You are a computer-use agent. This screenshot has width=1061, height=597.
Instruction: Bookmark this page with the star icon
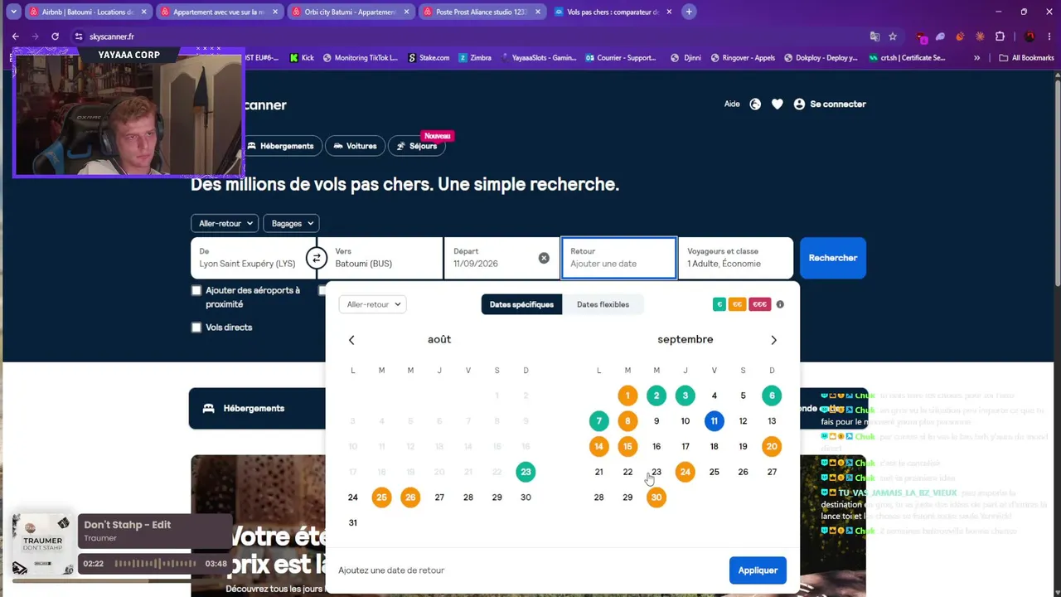click(893, 36)
